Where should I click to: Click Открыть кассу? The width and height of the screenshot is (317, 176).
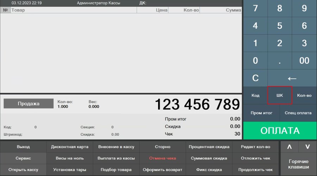click(23, 170)
